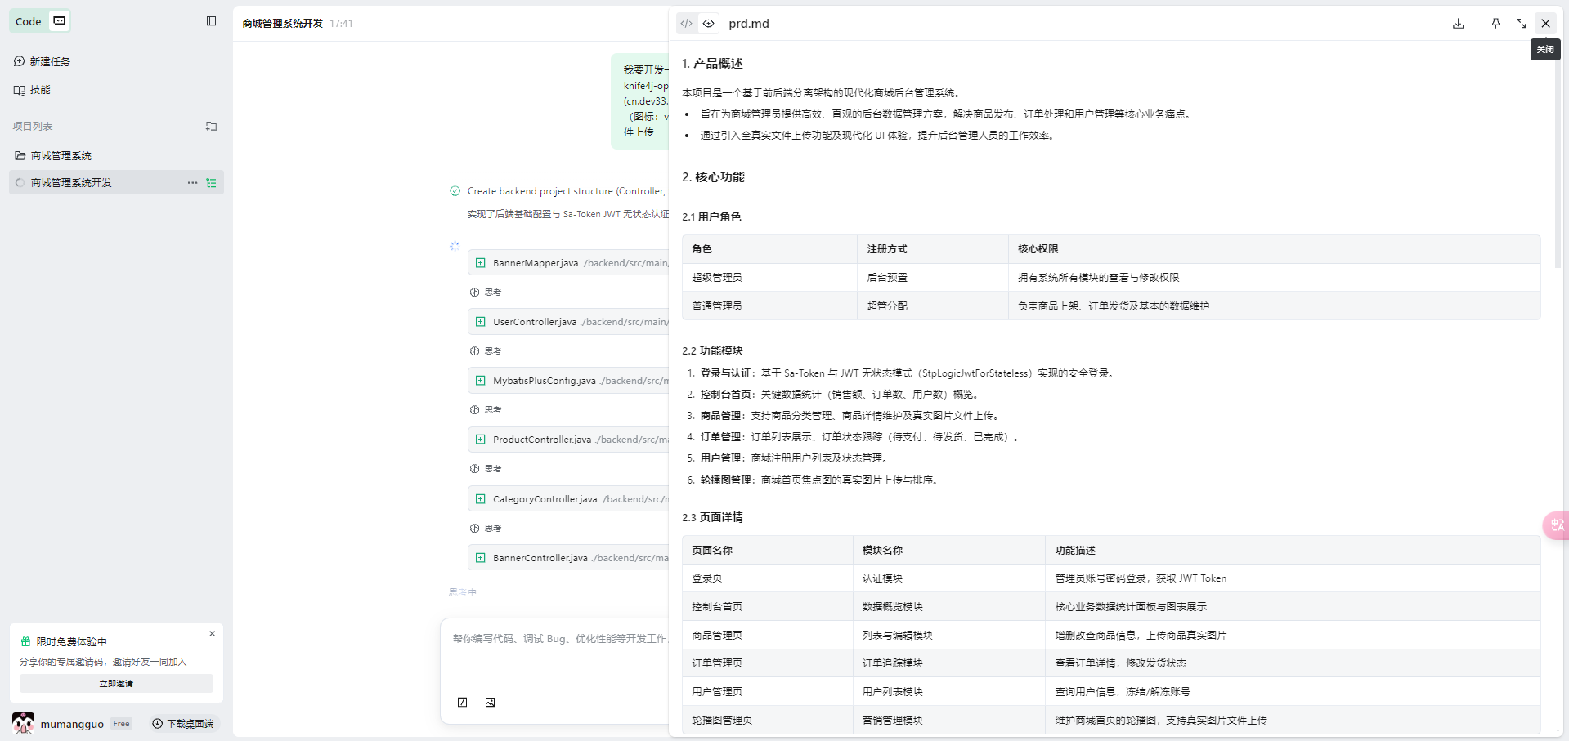
Task: Dismiss the 限时免费体验中 promo card
Action: click(x=212, y=634)
